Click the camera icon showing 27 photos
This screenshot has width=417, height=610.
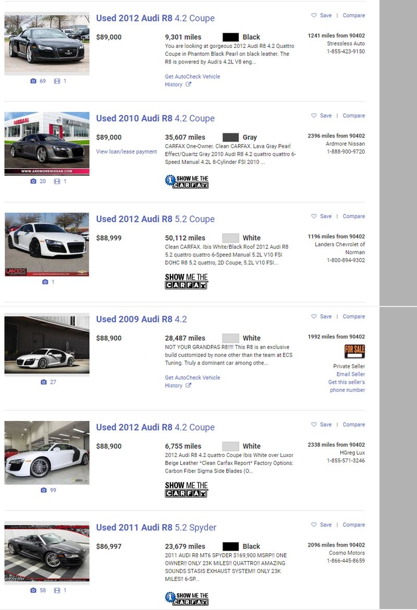click(x=44, y=382)
